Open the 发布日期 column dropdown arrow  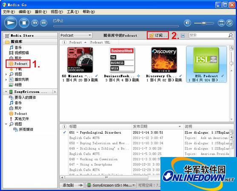point(180,126)
